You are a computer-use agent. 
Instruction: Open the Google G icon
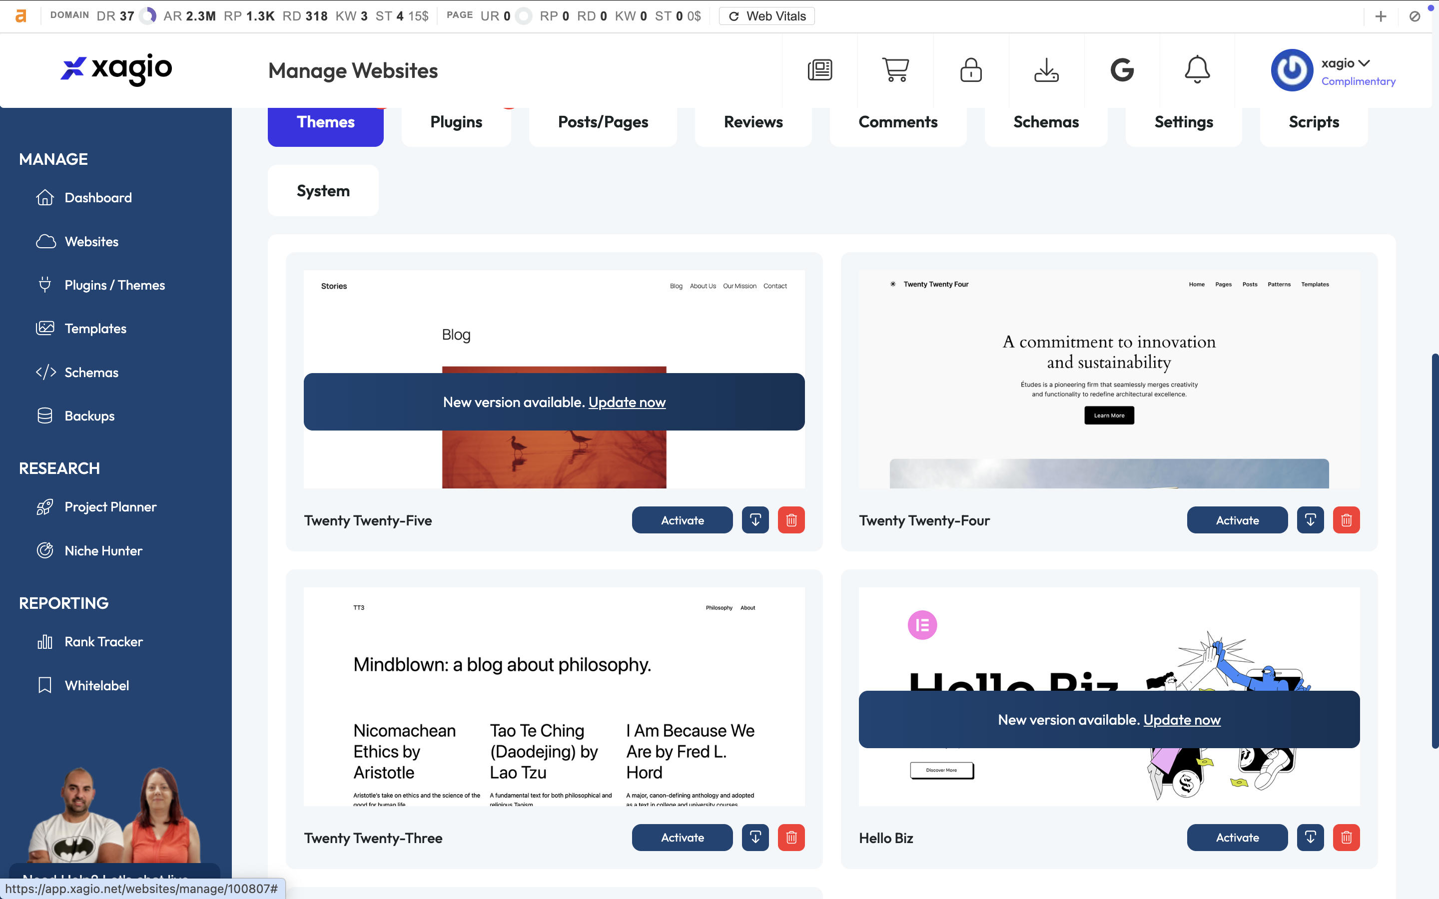point(1121,70)
